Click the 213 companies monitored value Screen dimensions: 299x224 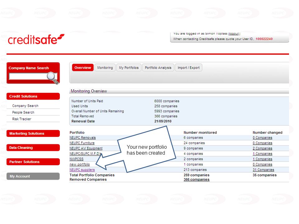tap(195, 170)
